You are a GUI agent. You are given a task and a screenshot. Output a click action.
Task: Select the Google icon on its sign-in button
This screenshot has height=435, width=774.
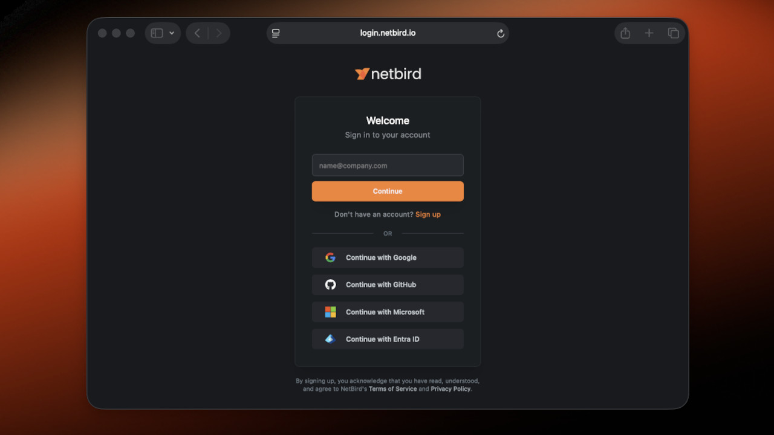[x=330, y=257]
